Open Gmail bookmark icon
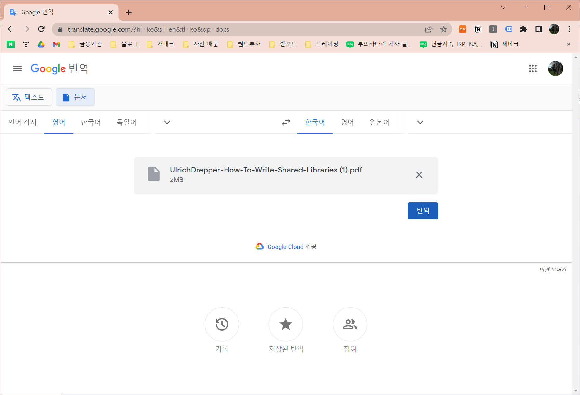The image size is (580, 395). 56,44
